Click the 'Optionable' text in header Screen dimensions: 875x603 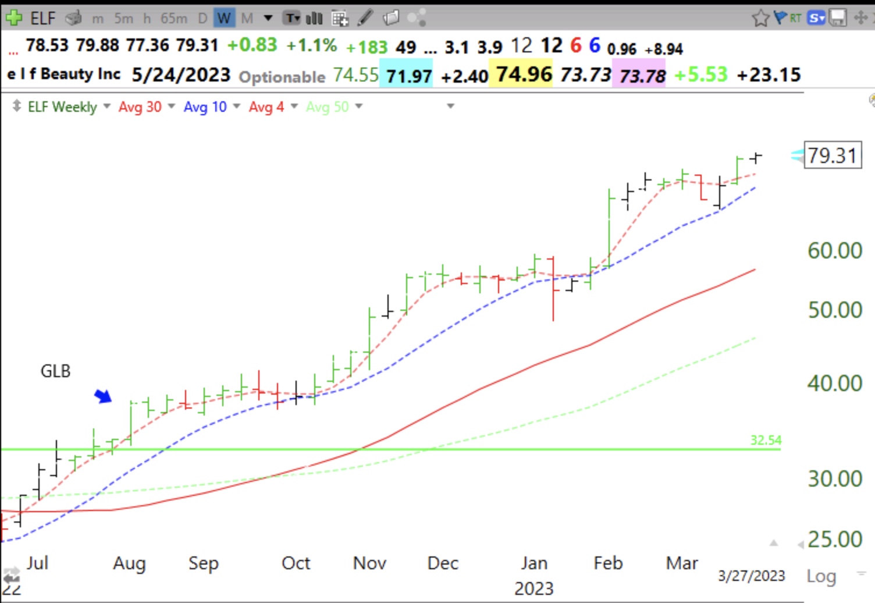pos(282,77)
